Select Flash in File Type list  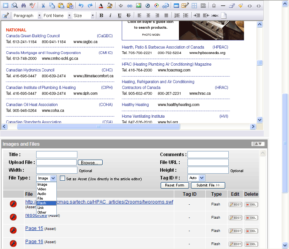coord(46,203)
